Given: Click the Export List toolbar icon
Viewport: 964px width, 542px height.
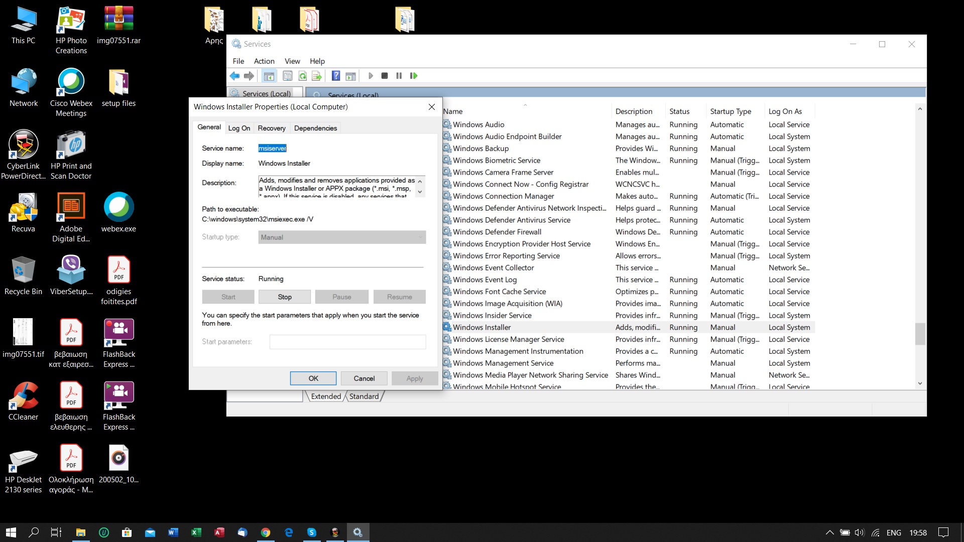Looking at the screenshot, I should click(x=317, y=76).
